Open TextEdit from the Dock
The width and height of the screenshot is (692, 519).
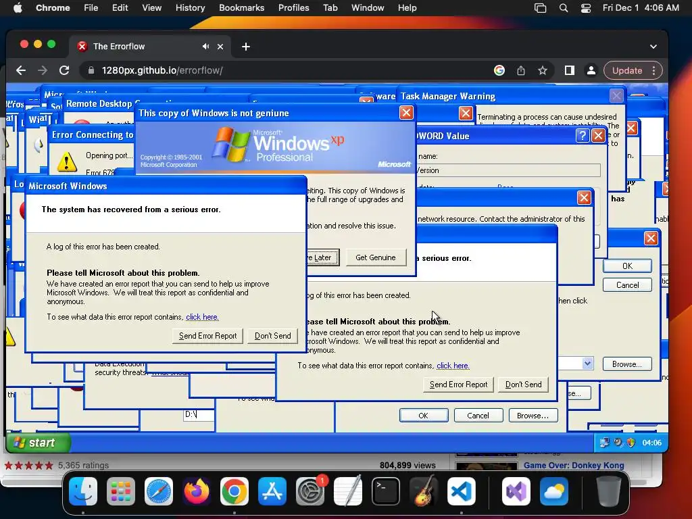pyautogui.click(x=348, y=491)
